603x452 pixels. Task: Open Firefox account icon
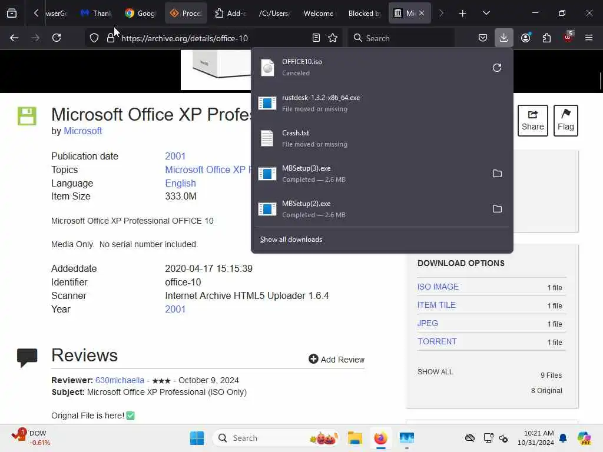pos(526,38)
